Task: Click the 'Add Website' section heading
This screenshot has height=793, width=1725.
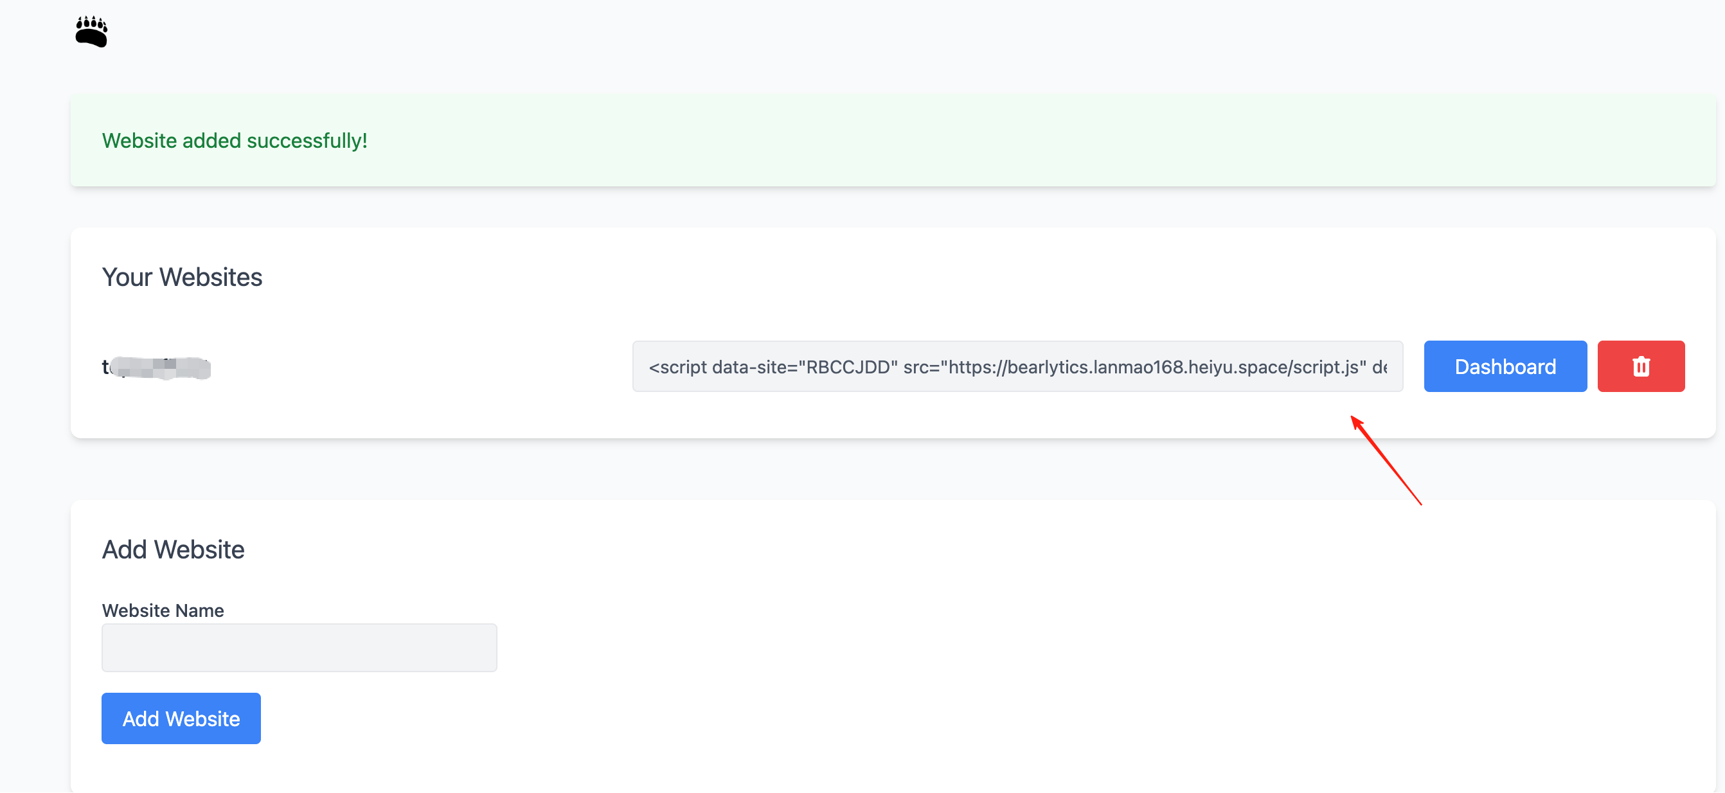Action: (174, 550)
